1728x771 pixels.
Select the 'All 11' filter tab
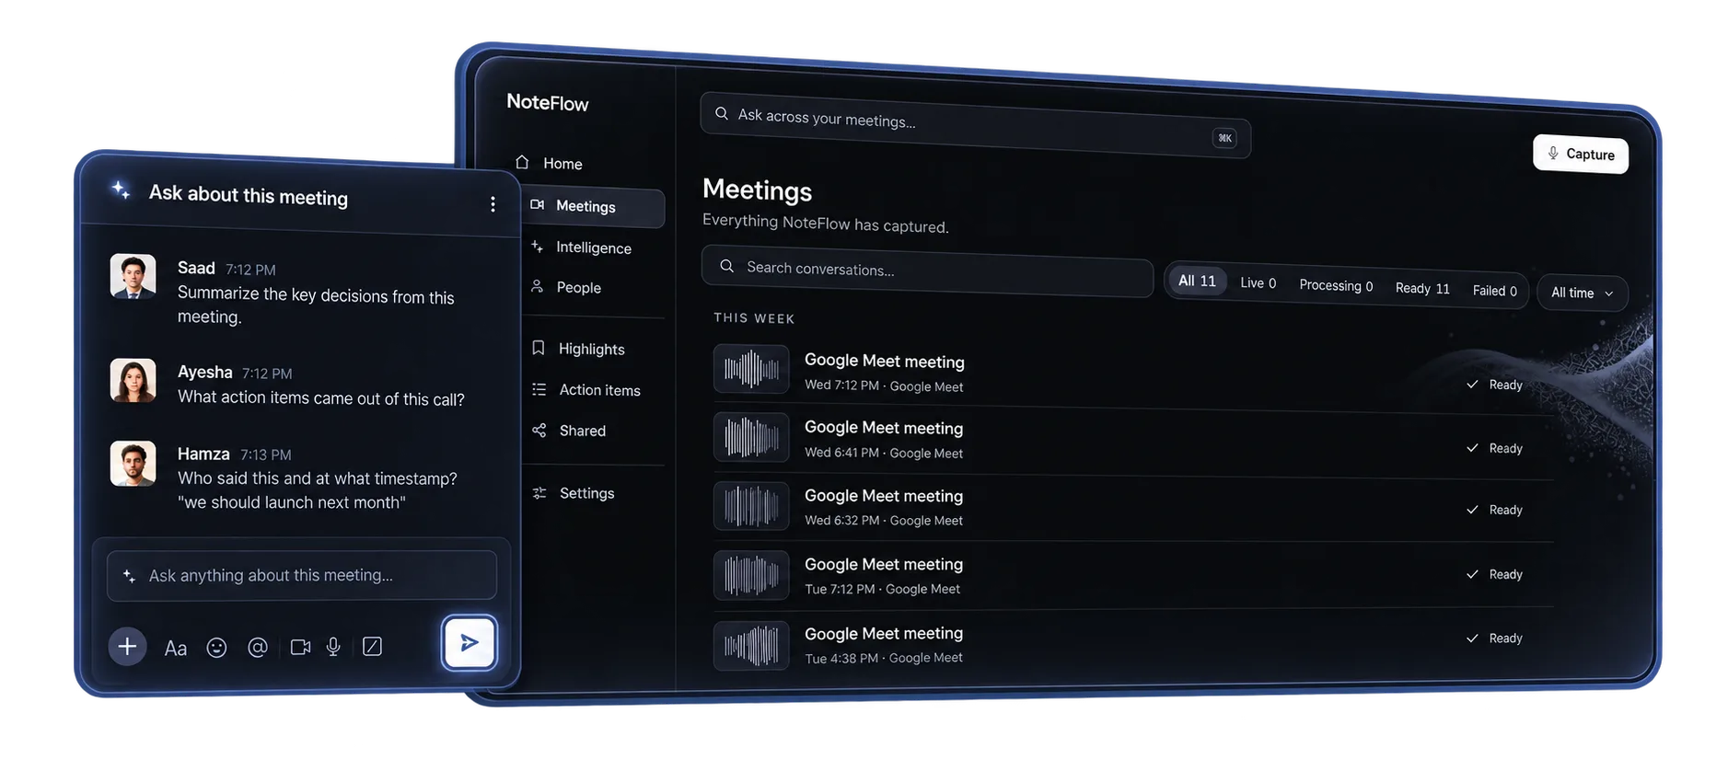coord(1197,281)
